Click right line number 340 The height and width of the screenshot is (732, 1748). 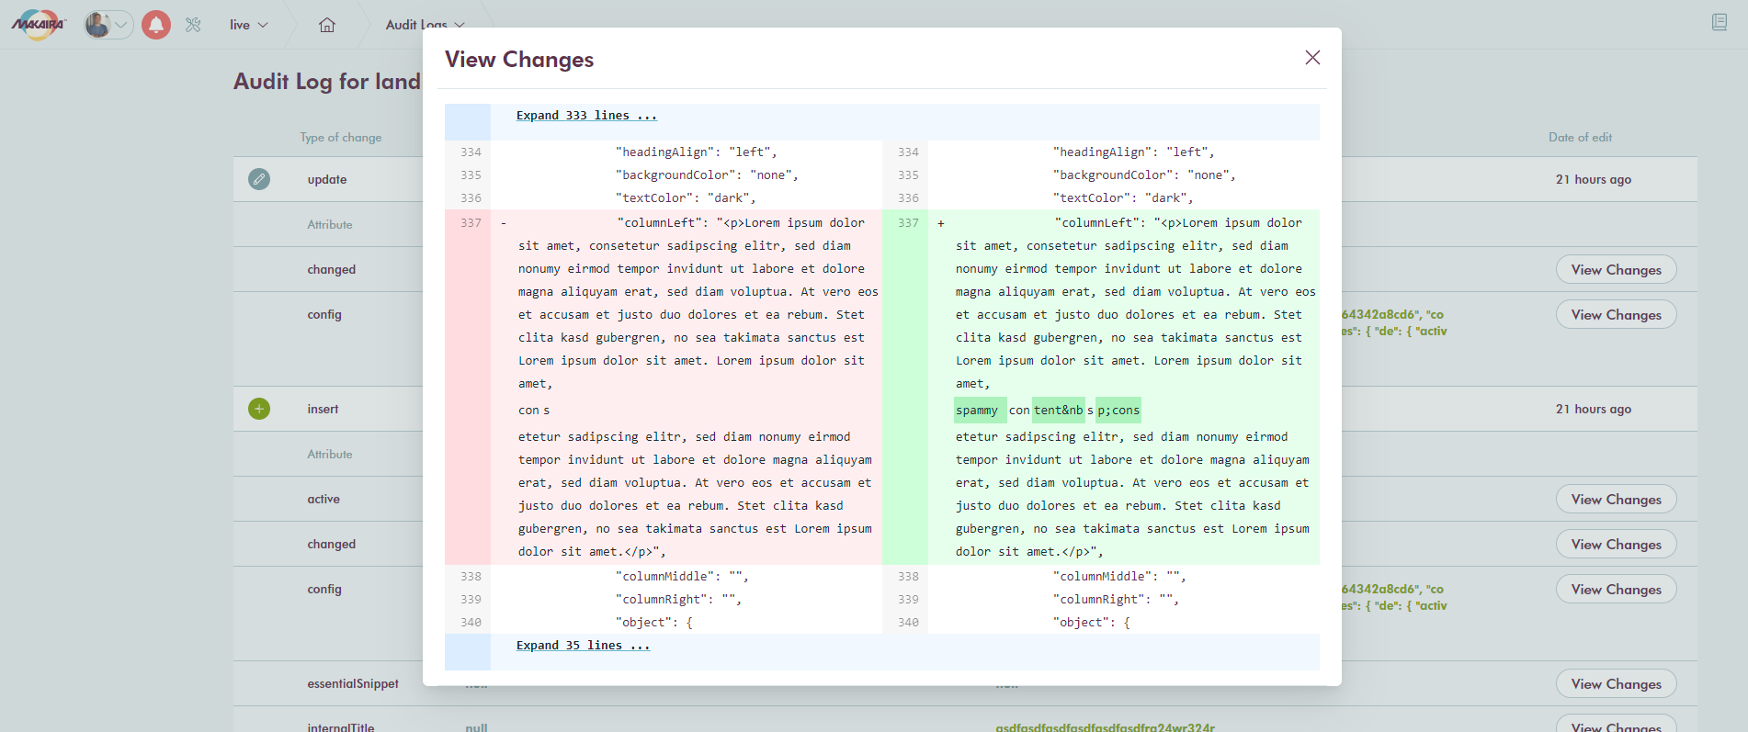point(908,623)
